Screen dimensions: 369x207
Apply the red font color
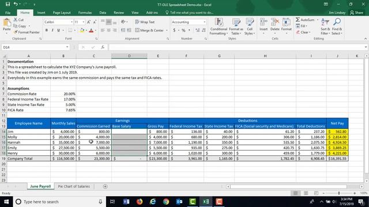[91, 30]
